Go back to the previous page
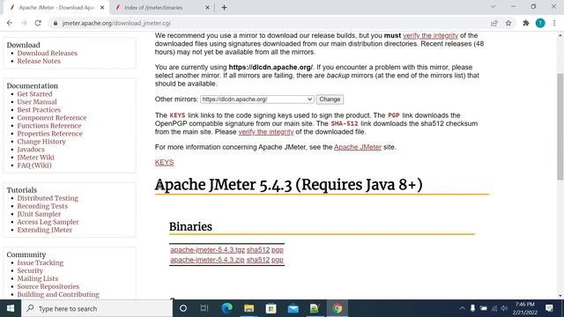Screen dimensions: 564x317 pyautogui.click(x=10, y=23)
